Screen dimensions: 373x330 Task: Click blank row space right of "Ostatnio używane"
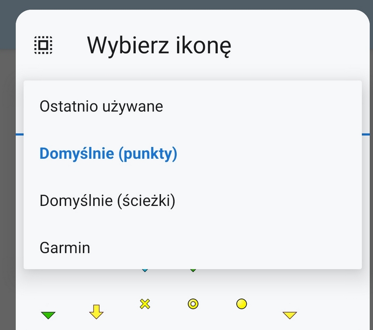coord(261,106)
